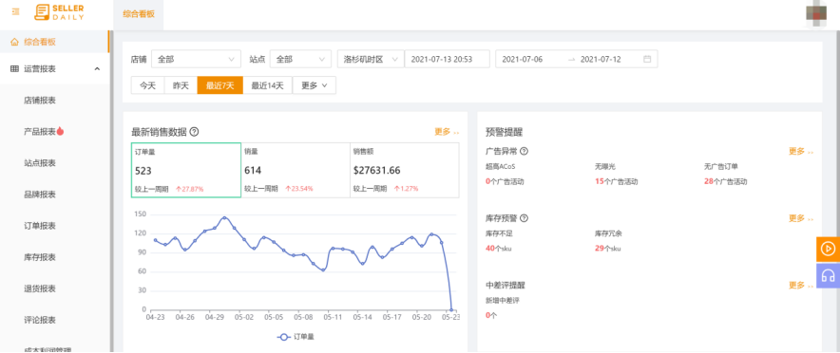Click the fire icon on 产品报表
Screen dimensions: 840x353
(x=60, y=131)
